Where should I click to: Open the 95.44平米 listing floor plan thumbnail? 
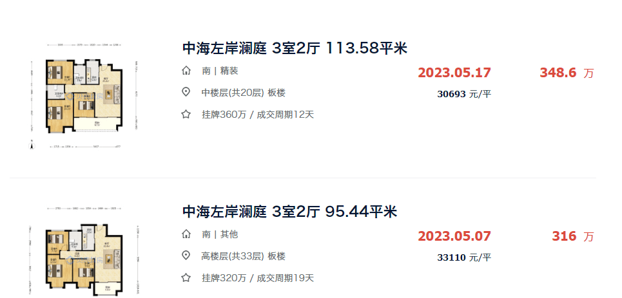[x=83, y=252]
